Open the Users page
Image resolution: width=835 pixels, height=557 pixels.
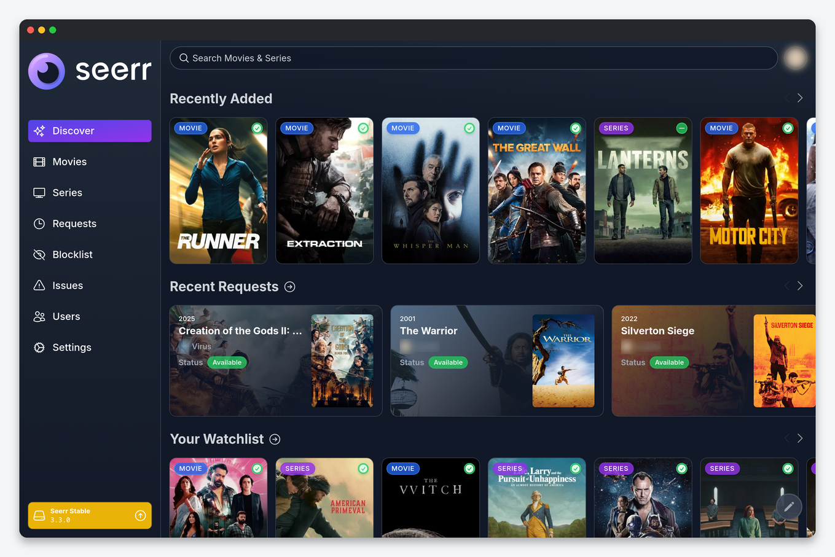pyautogui.click(x=90, y=316)
